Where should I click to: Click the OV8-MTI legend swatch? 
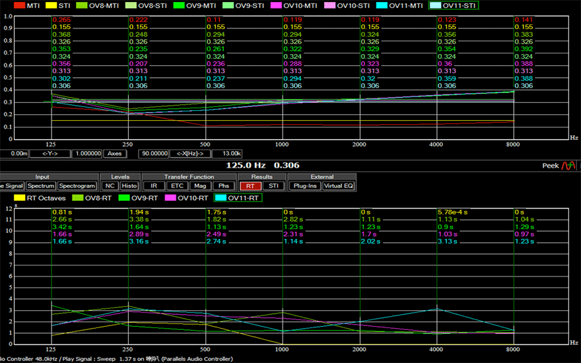pyautogui.click(x=81, y=5)
